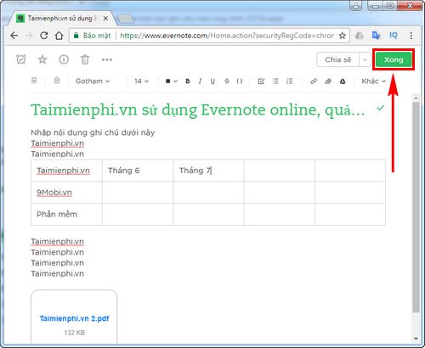The width and height of the screenshot is (425, 348).
Task: Open the Chrome three-dot menu
Action: tap(411, 36)
